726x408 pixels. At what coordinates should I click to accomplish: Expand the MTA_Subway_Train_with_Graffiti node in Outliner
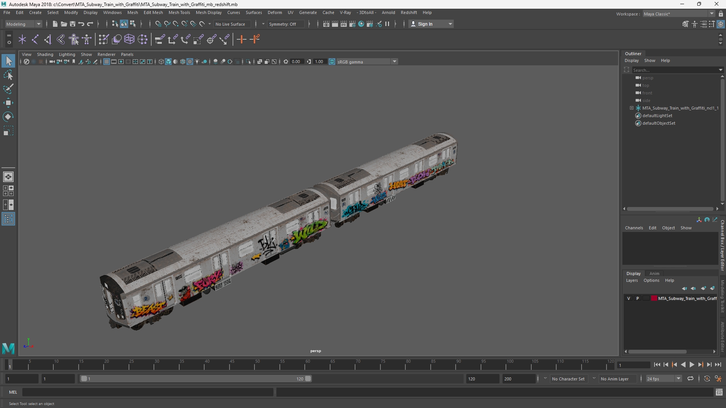631,108
